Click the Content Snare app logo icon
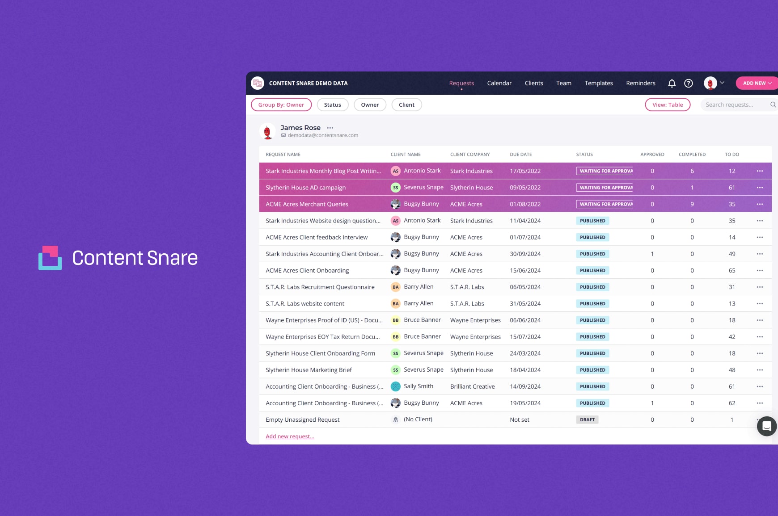This screenshot has width=778, height=516. (x=258, y=83)
